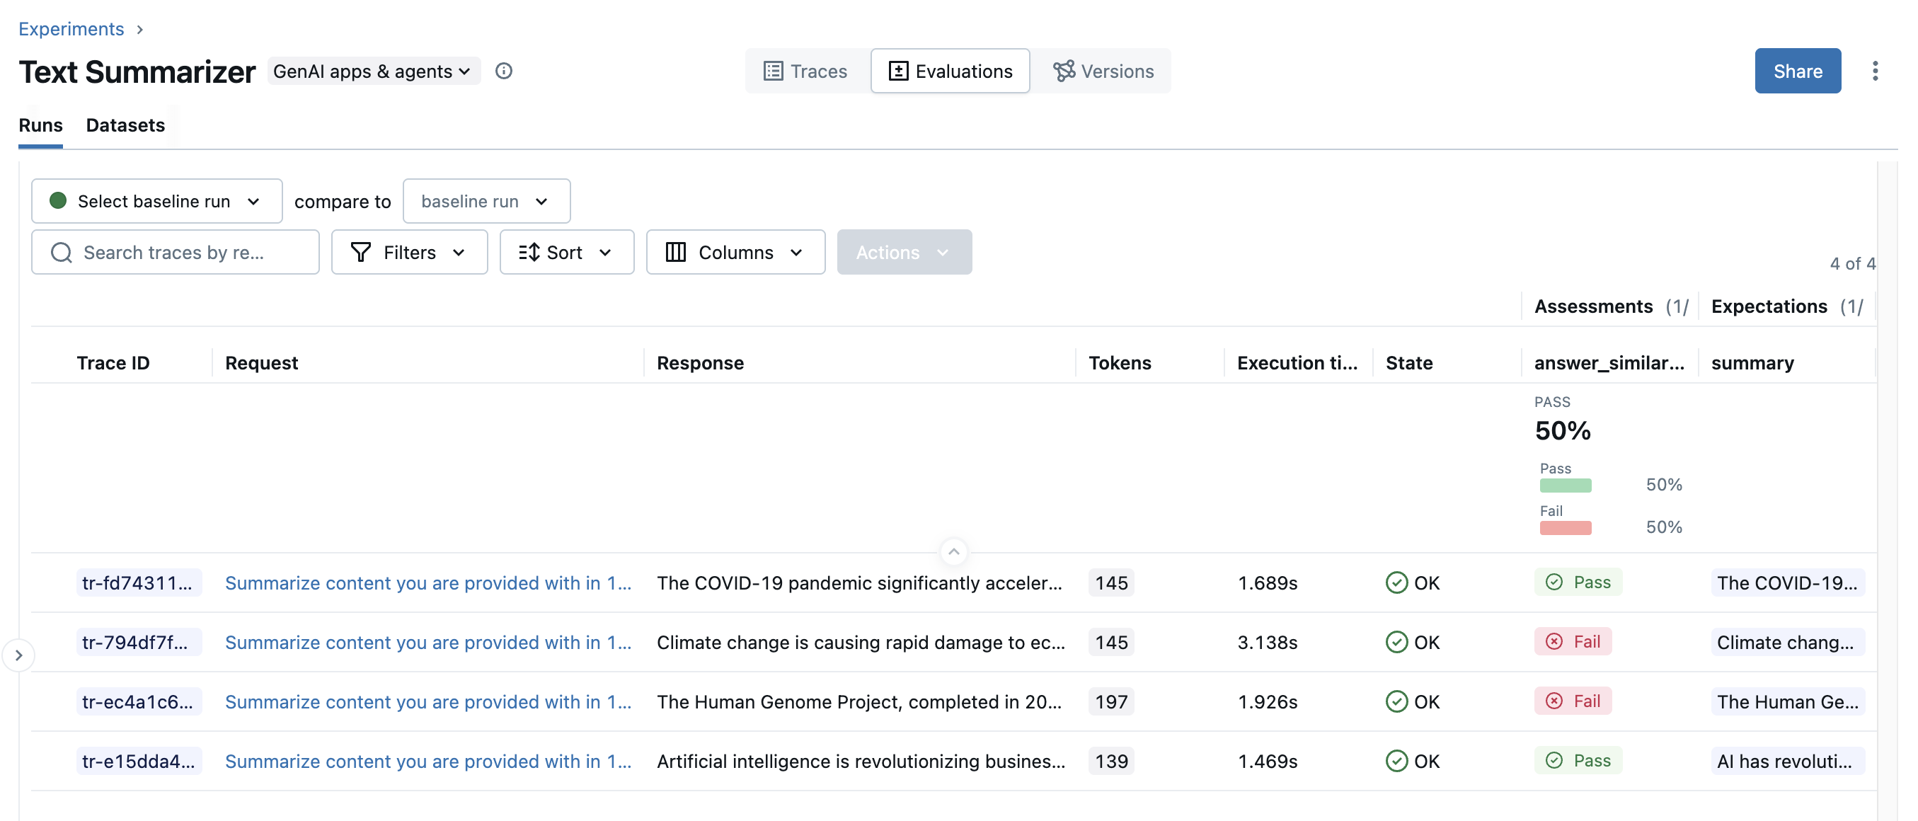Collapse the assessment summary row arrow
The height and width of the screenshot is (821, 1918).
pos(953,551)
